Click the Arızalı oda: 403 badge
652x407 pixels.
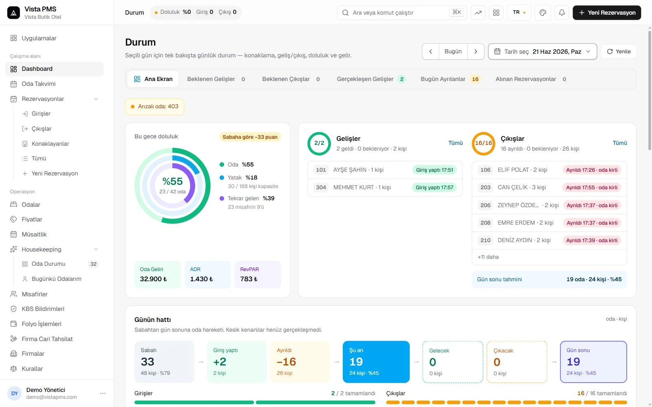click(x=154, y=107)
